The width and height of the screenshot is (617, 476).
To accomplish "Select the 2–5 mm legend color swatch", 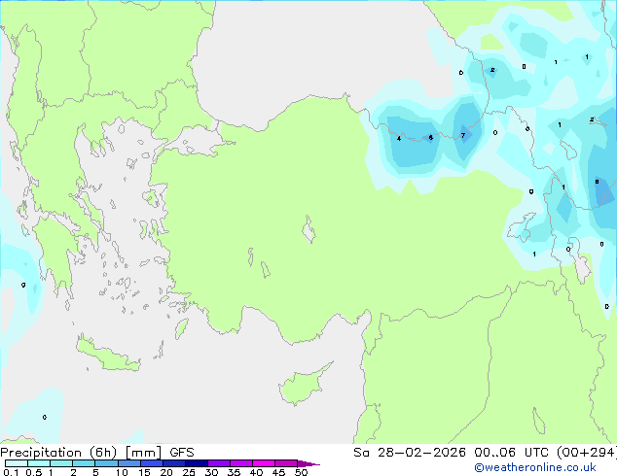I will [84, 463].
